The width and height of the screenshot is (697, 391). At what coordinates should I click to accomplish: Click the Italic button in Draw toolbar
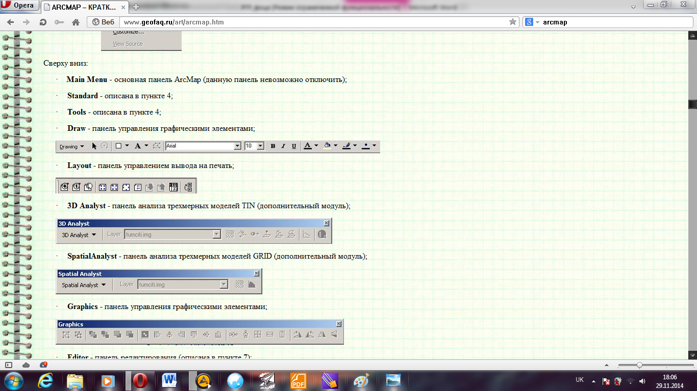283,146
